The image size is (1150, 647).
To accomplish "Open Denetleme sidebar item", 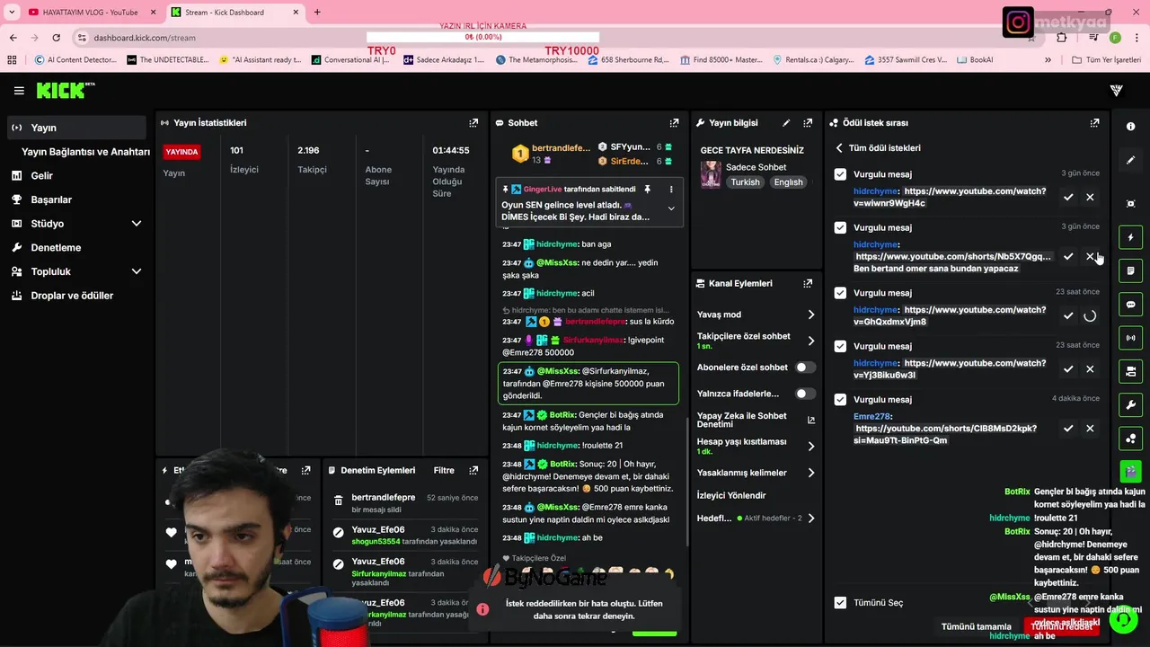I will (76, 247).
